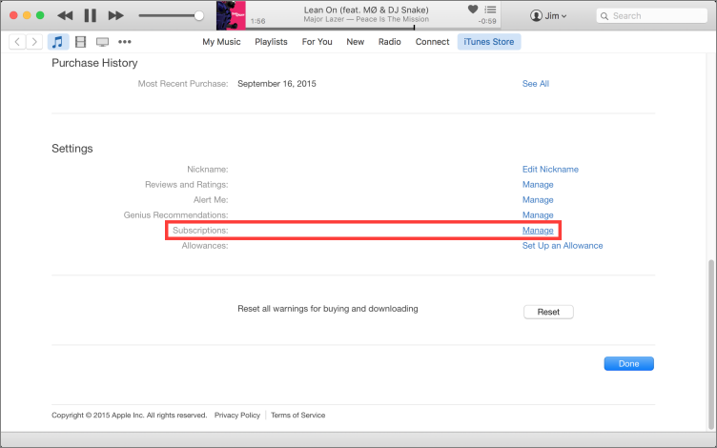Viewport: 717px width, 448px height.
Task: Click the Reset warnings button
Action: (548, 312)
